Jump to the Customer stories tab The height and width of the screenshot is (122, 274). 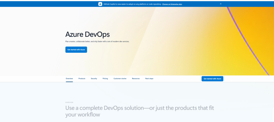click(120, 79)
